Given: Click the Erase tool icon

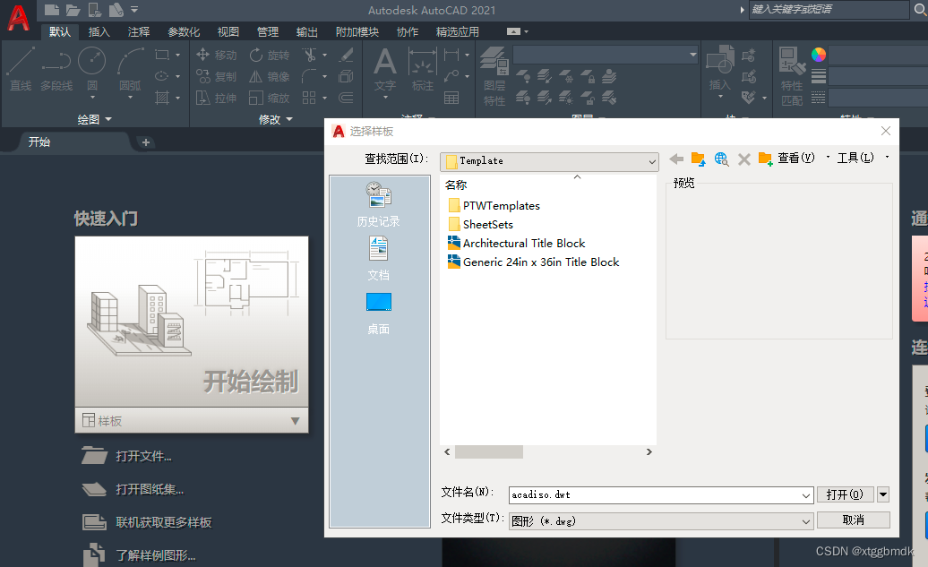Looking at the screenshot, I should click(x=347, y=55).
